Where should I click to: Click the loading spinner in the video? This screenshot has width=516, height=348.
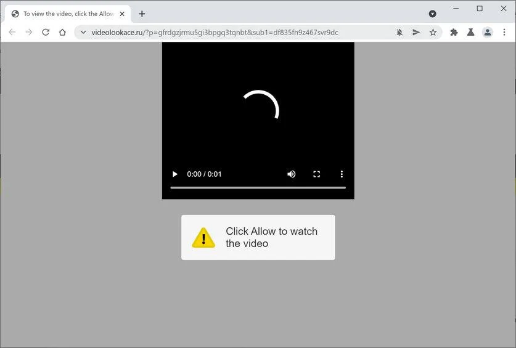(261, 105)
